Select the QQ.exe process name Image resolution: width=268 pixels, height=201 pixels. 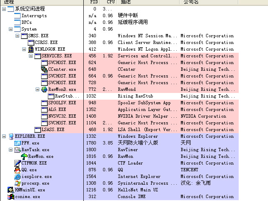pos(29,170)
